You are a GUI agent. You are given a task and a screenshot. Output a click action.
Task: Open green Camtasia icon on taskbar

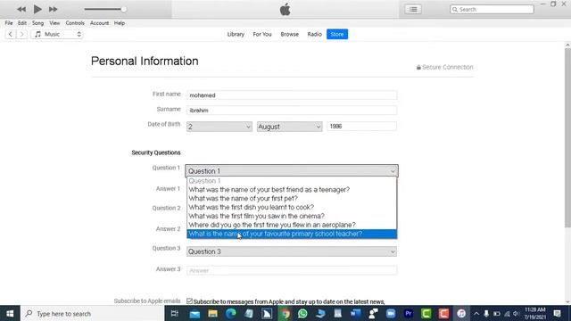[x=426, y=313]
